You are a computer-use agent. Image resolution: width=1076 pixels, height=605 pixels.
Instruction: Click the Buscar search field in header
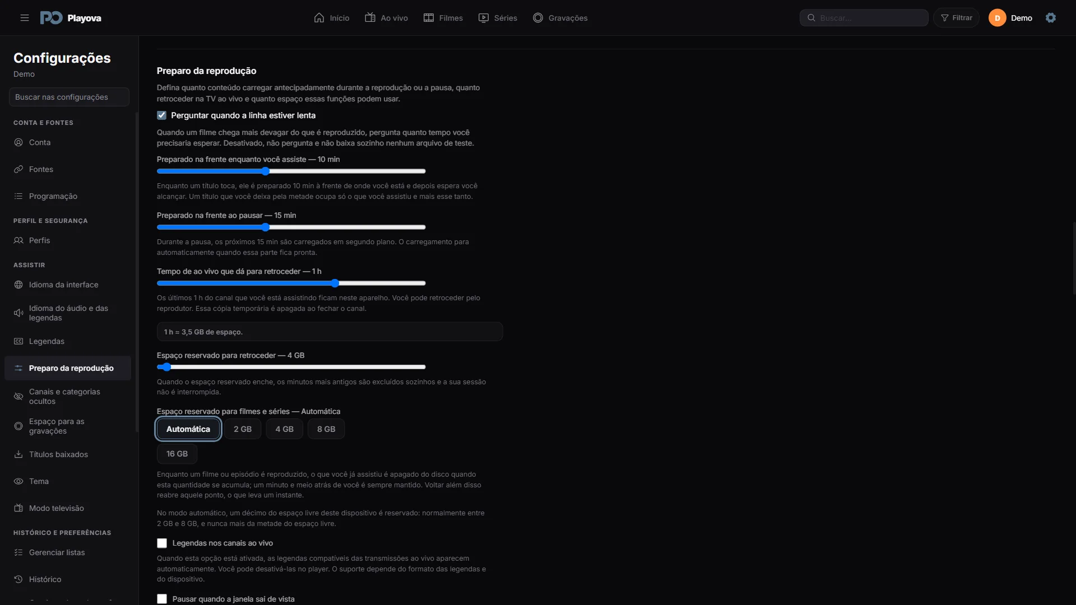864,18
